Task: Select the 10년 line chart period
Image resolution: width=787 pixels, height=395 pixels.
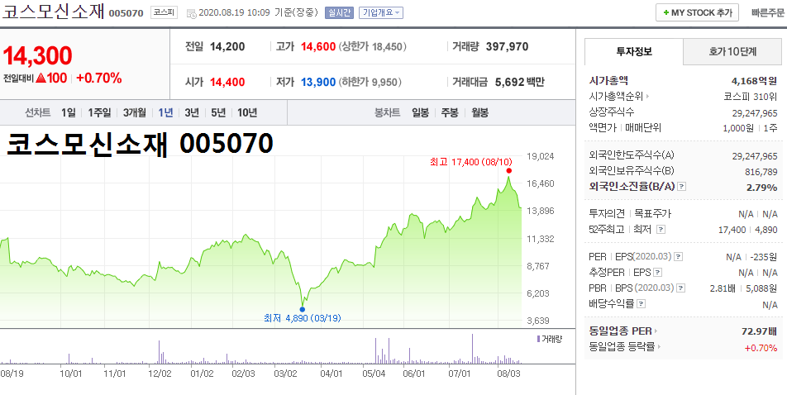Action: [x=247, y=113]
